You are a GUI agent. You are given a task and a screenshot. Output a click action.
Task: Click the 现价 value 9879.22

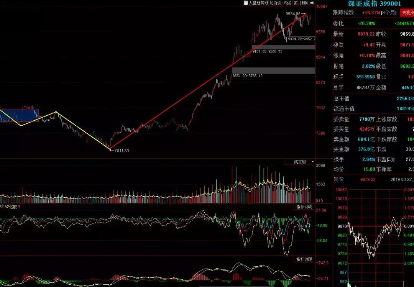368,180
